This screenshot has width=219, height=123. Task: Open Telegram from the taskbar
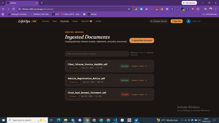click(x=73, y=120)
